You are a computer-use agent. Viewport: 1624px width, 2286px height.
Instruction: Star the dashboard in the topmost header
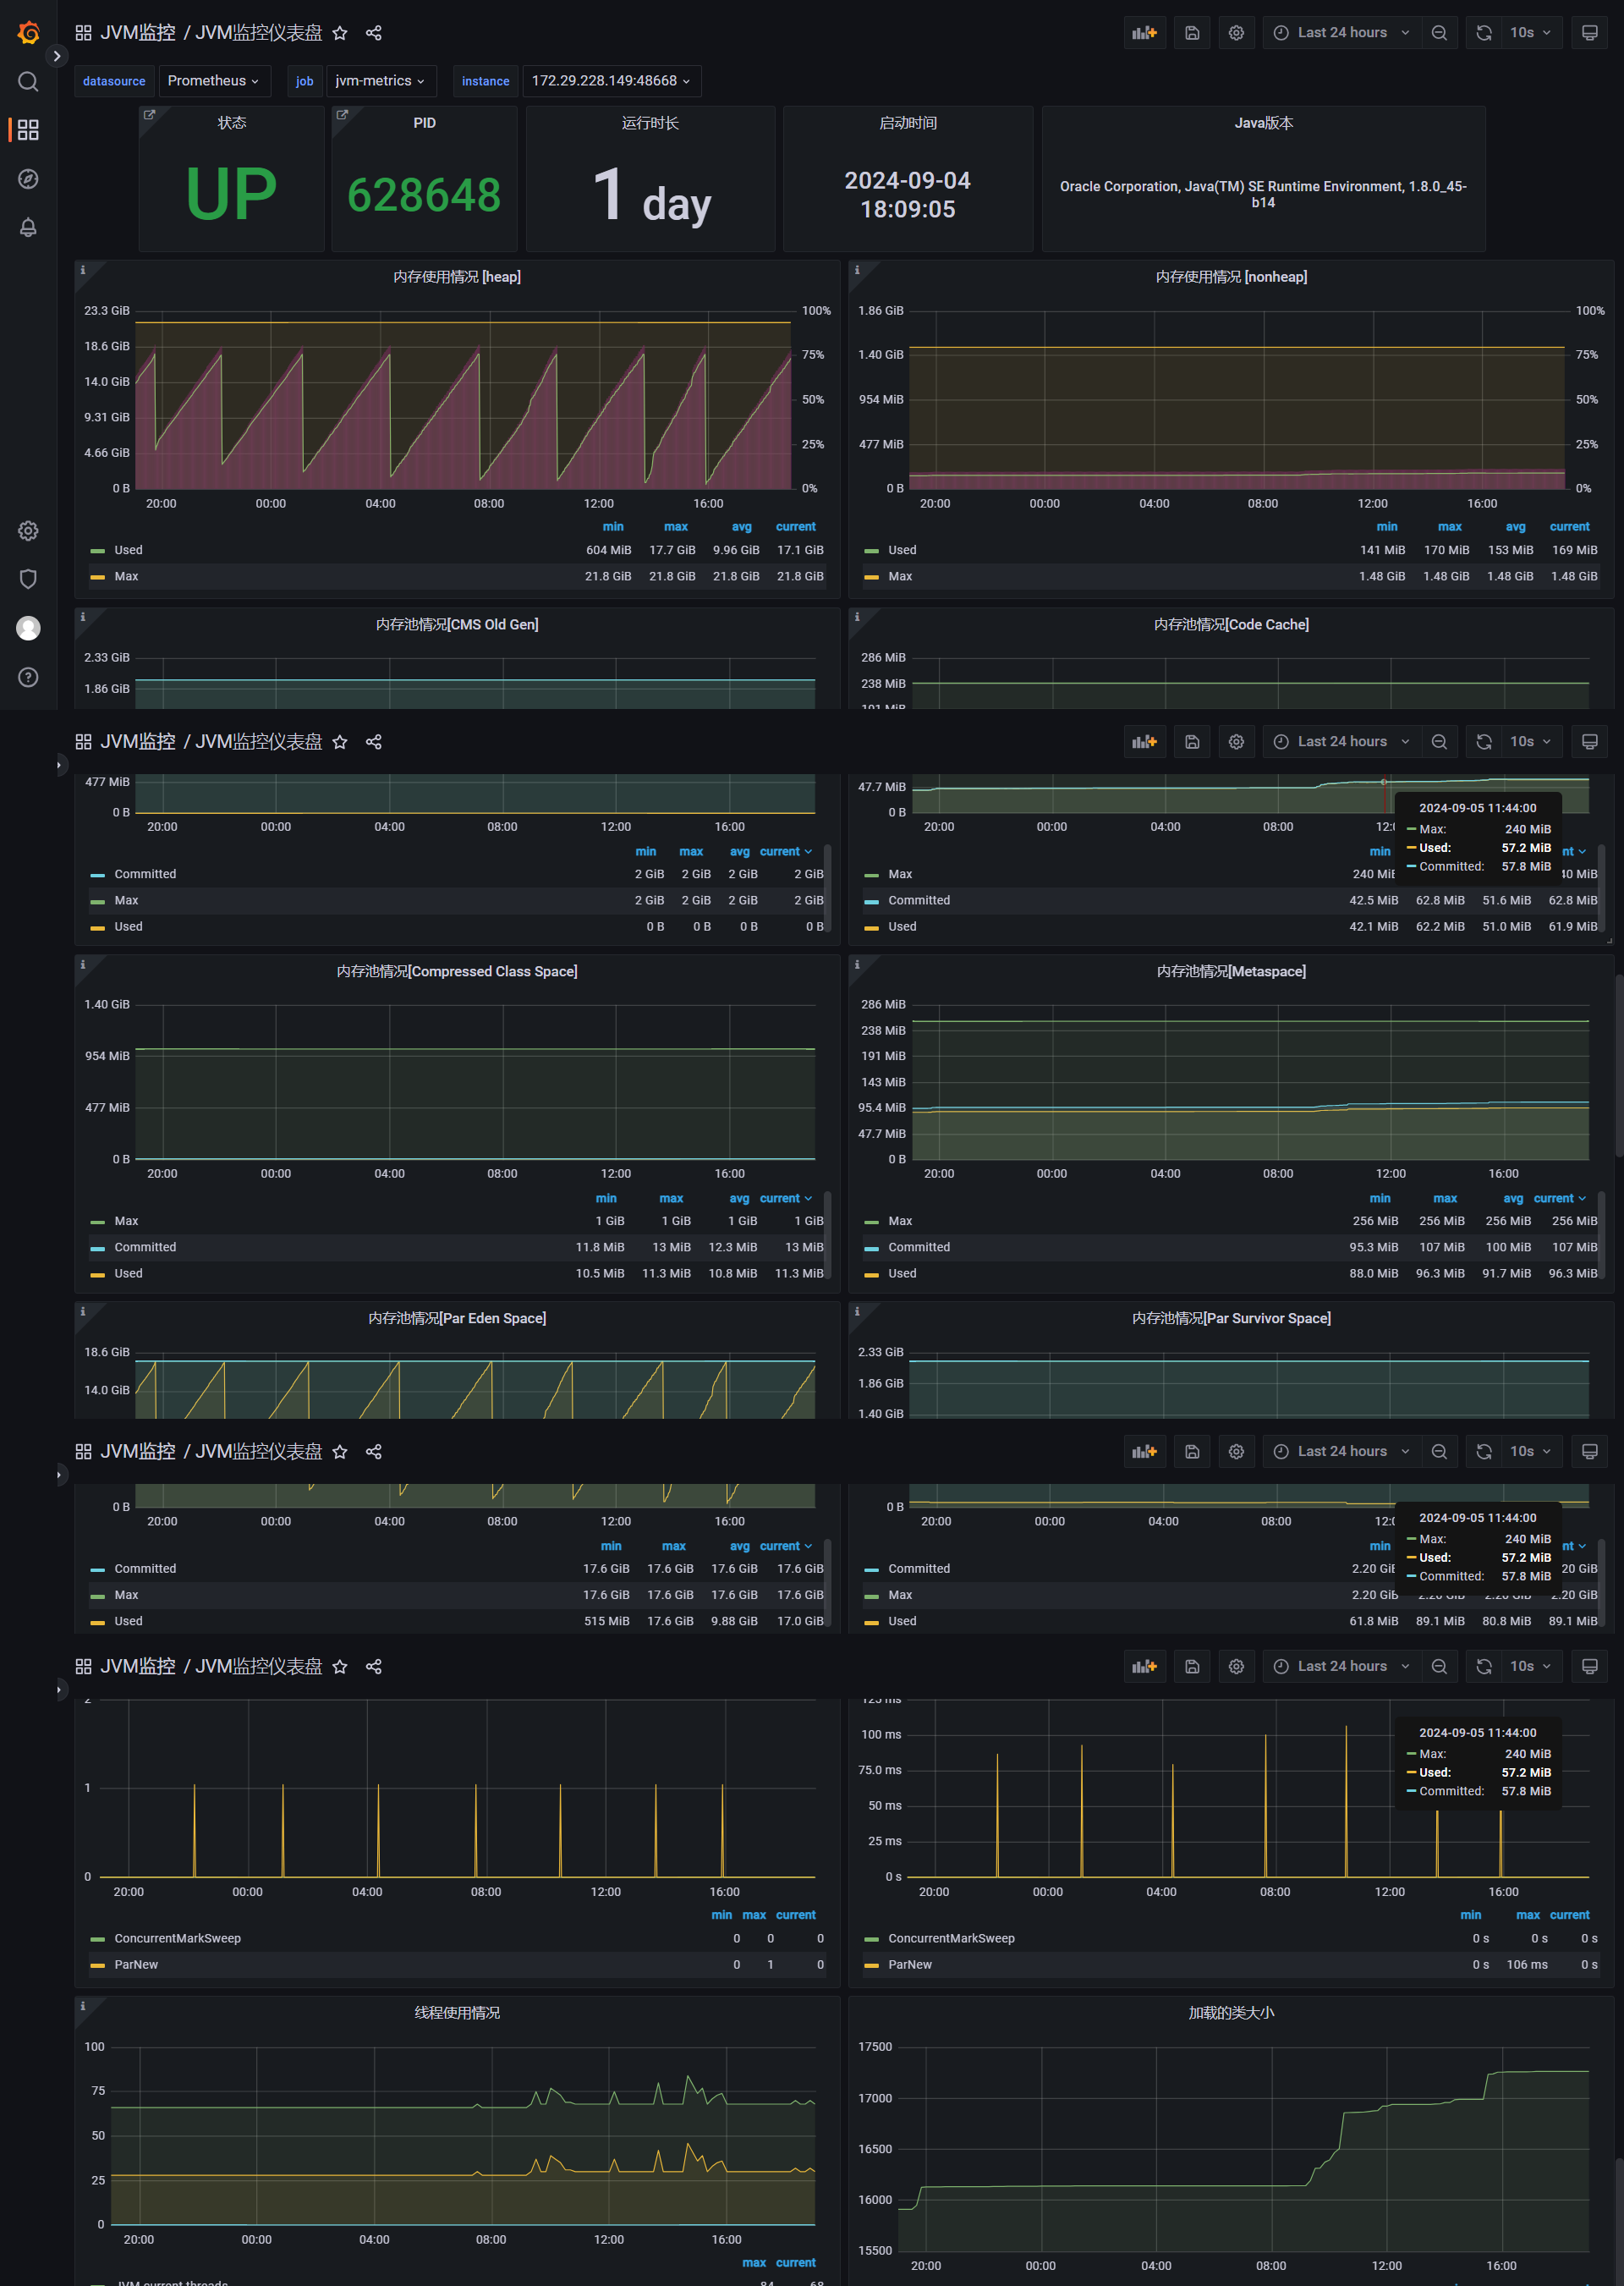[340, 33]
